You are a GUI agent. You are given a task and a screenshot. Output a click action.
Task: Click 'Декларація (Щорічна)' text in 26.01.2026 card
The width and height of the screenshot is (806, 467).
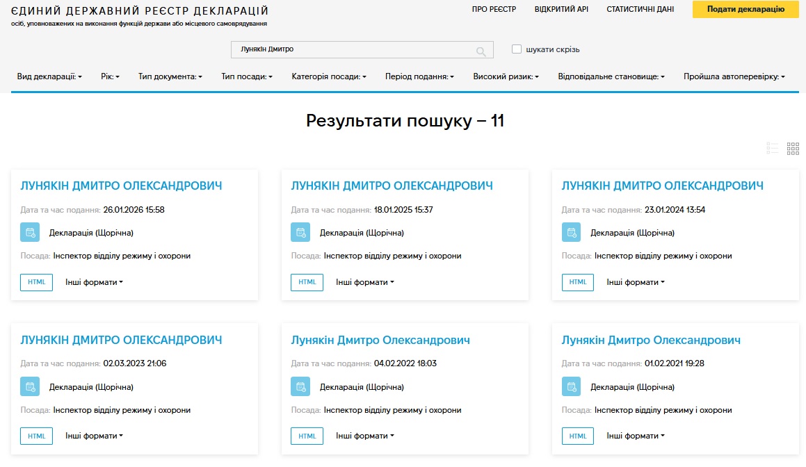pyautogui.click(x=91, y=233)
